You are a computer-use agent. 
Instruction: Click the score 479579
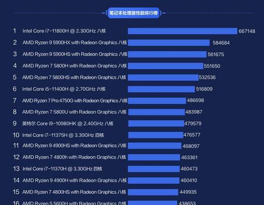[193, 124]
